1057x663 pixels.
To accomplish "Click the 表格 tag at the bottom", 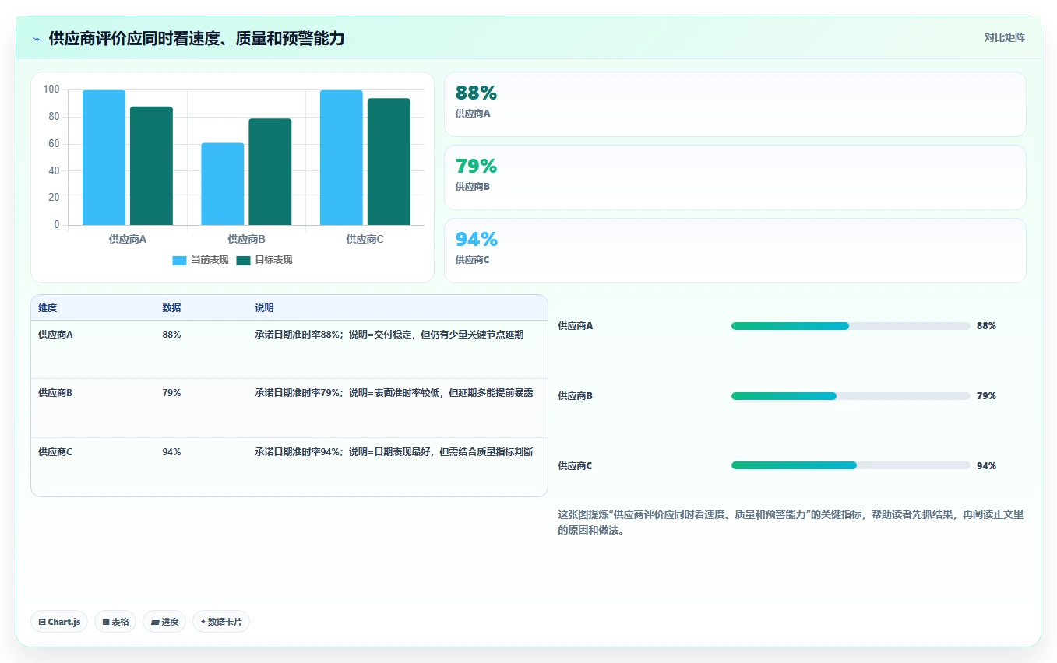I will [x=115, y=622].
